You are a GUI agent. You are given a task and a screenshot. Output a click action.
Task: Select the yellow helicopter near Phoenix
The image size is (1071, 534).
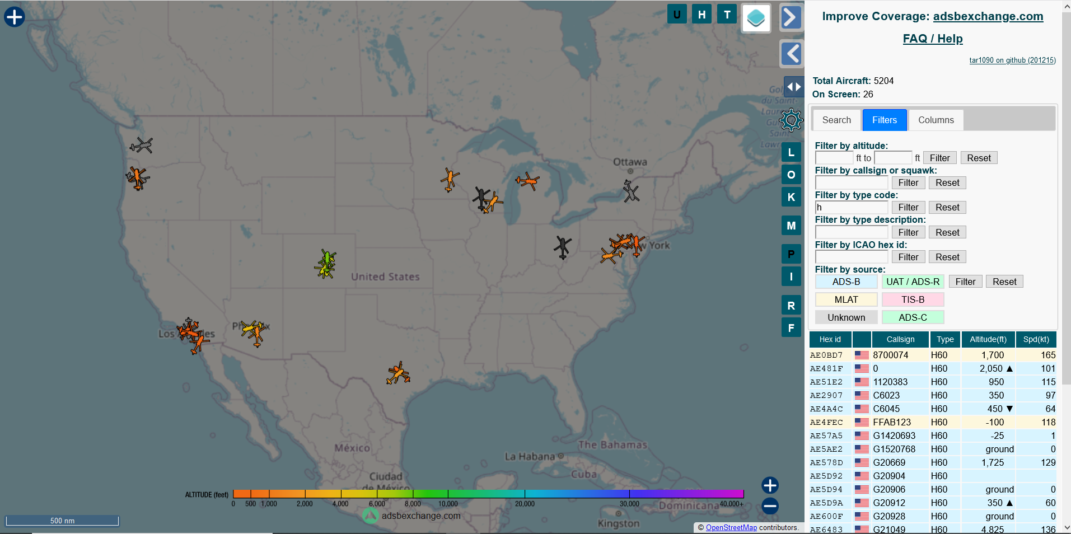tap(250, 328)
